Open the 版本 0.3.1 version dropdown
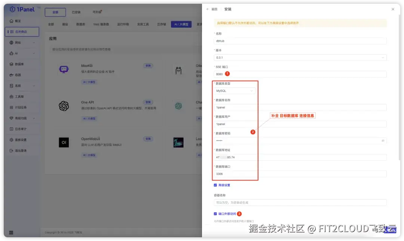 tap(300, 58)
